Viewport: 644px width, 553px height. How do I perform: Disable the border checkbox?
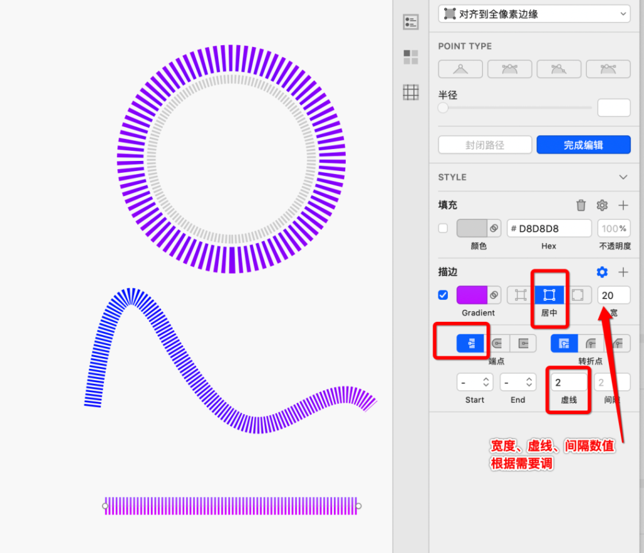coord(443,295)
